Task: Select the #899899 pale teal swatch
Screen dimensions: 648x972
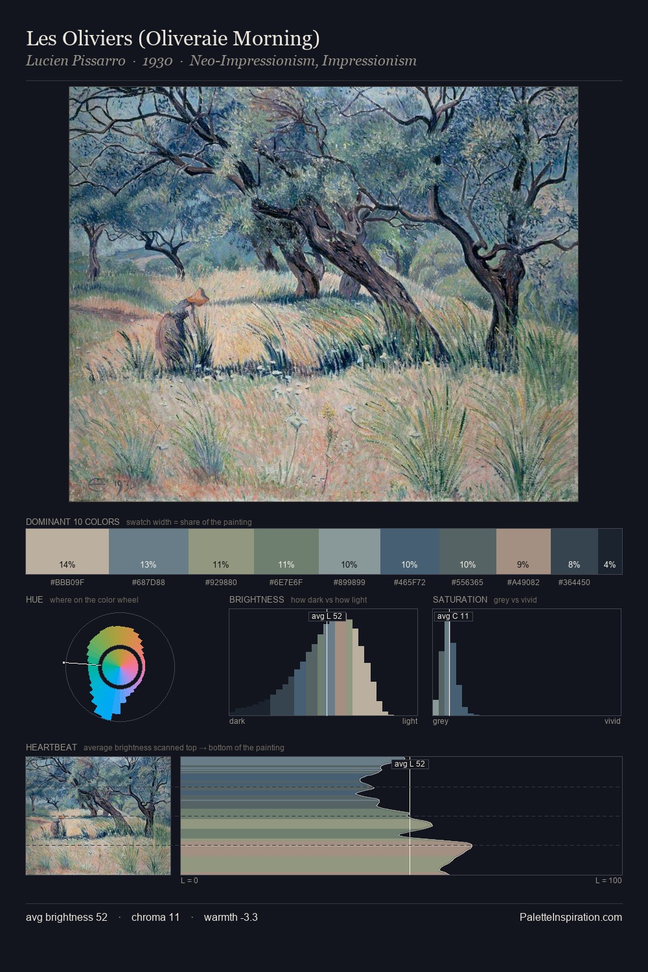Action: point(349,551)
